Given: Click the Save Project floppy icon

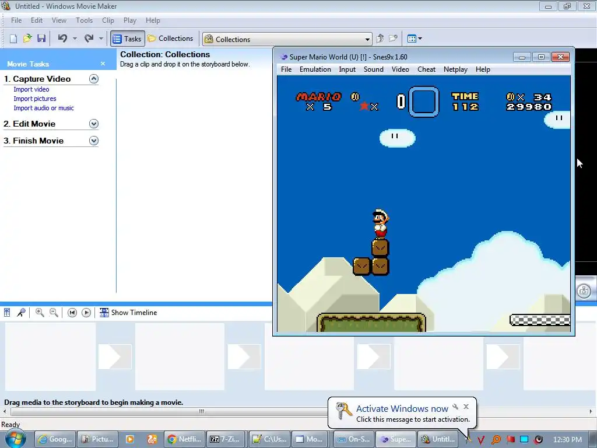Looking at the screenshot, I should point(41,38).
